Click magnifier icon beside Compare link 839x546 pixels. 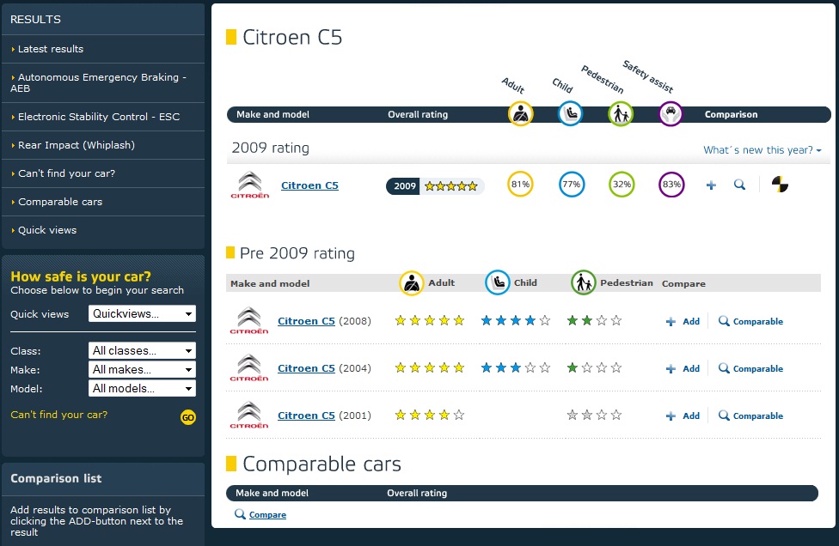click(240, 514)
